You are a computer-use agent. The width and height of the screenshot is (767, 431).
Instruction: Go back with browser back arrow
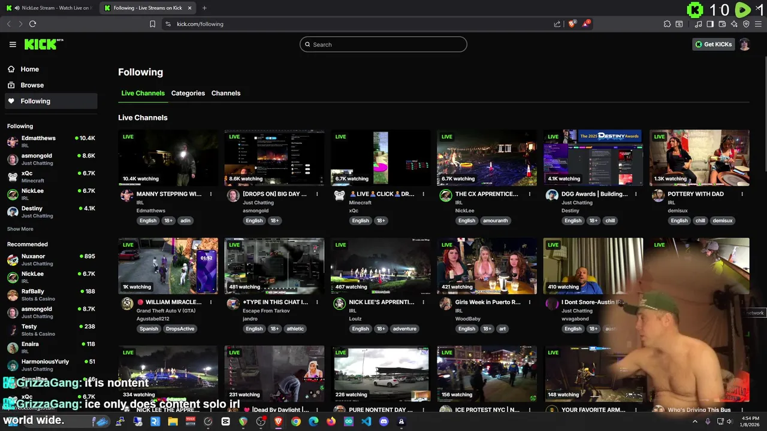(x=8, y=24)
